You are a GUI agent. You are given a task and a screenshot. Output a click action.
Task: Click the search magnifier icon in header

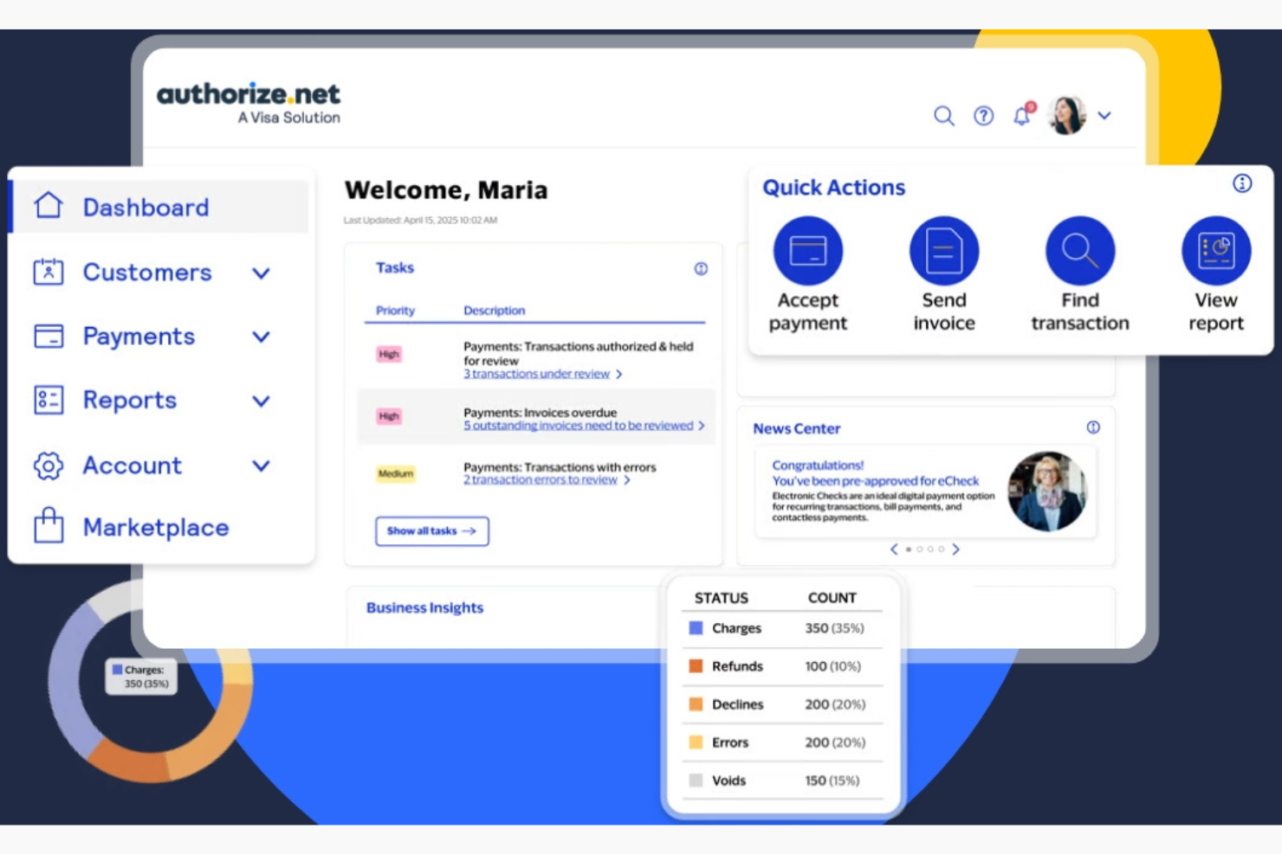pos(943,116)
